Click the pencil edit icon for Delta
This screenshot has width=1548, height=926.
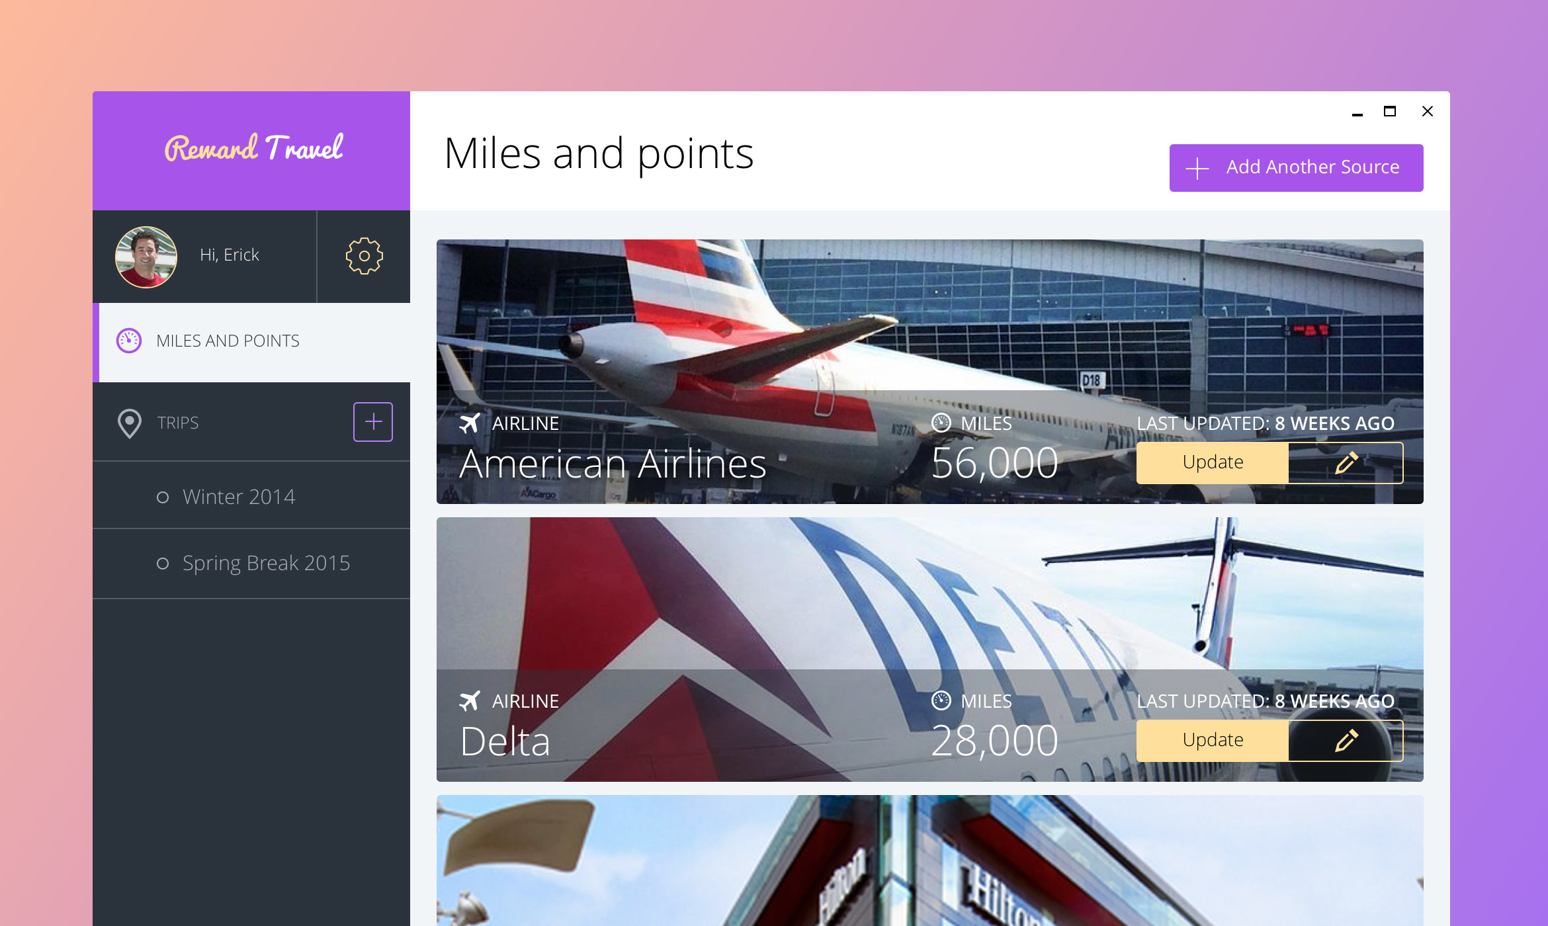[1346, 741]
